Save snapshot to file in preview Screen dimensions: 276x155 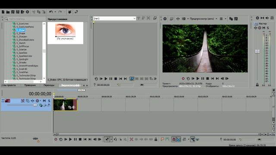[x=236, y=19]
